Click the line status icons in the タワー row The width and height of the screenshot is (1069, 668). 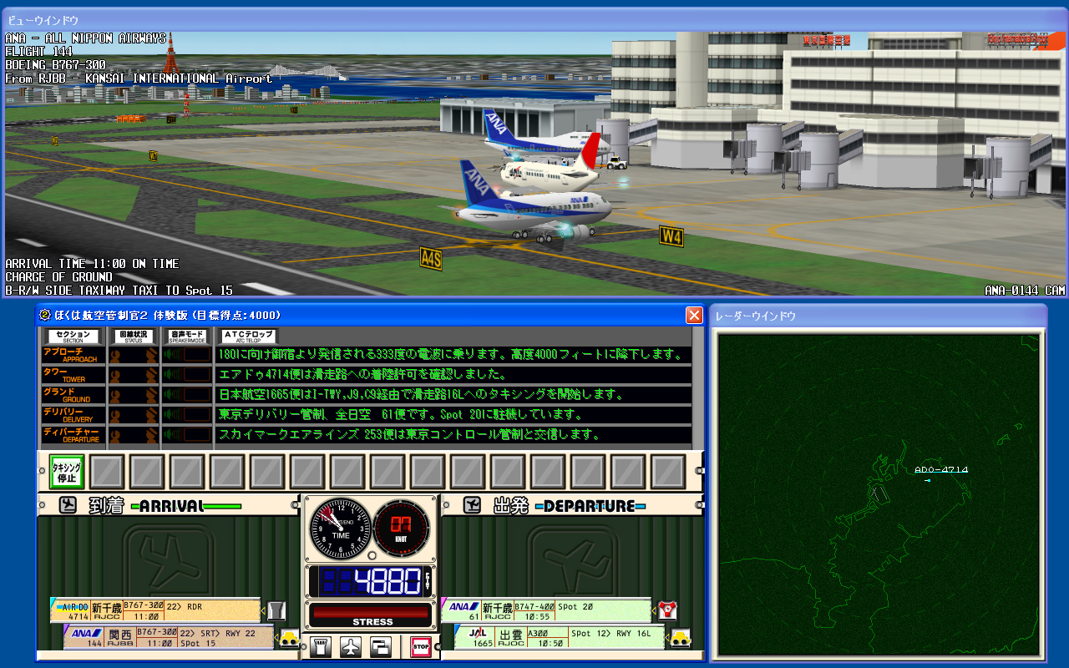click(x=134, y=374)
